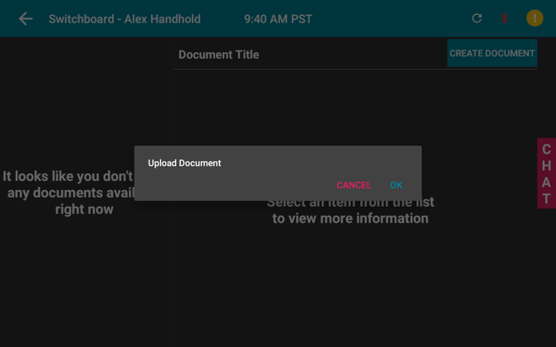Image resolution: width=556 pixels, height=347 pixels.
Task: Click the word 'right now' in left panel
Action: click(x=85, y=209)
